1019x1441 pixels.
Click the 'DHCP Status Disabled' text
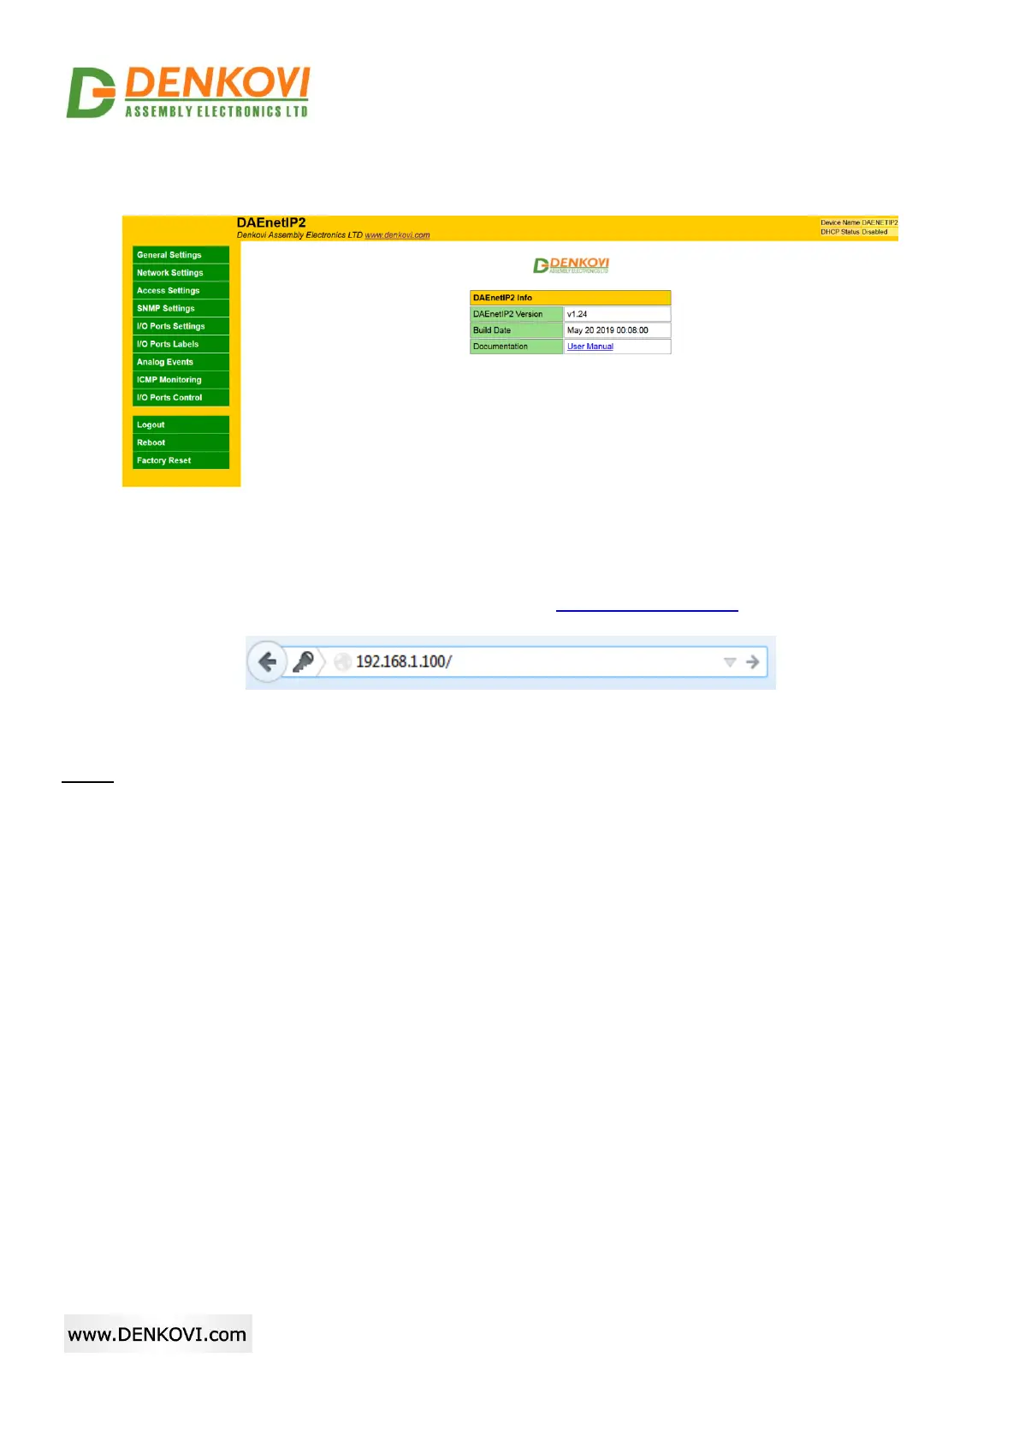coord(854,232)
